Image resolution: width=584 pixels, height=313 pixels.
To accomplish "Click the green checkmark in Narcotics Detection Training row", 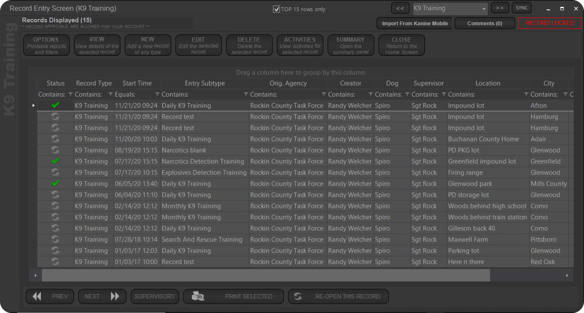I will pos(55,161).
